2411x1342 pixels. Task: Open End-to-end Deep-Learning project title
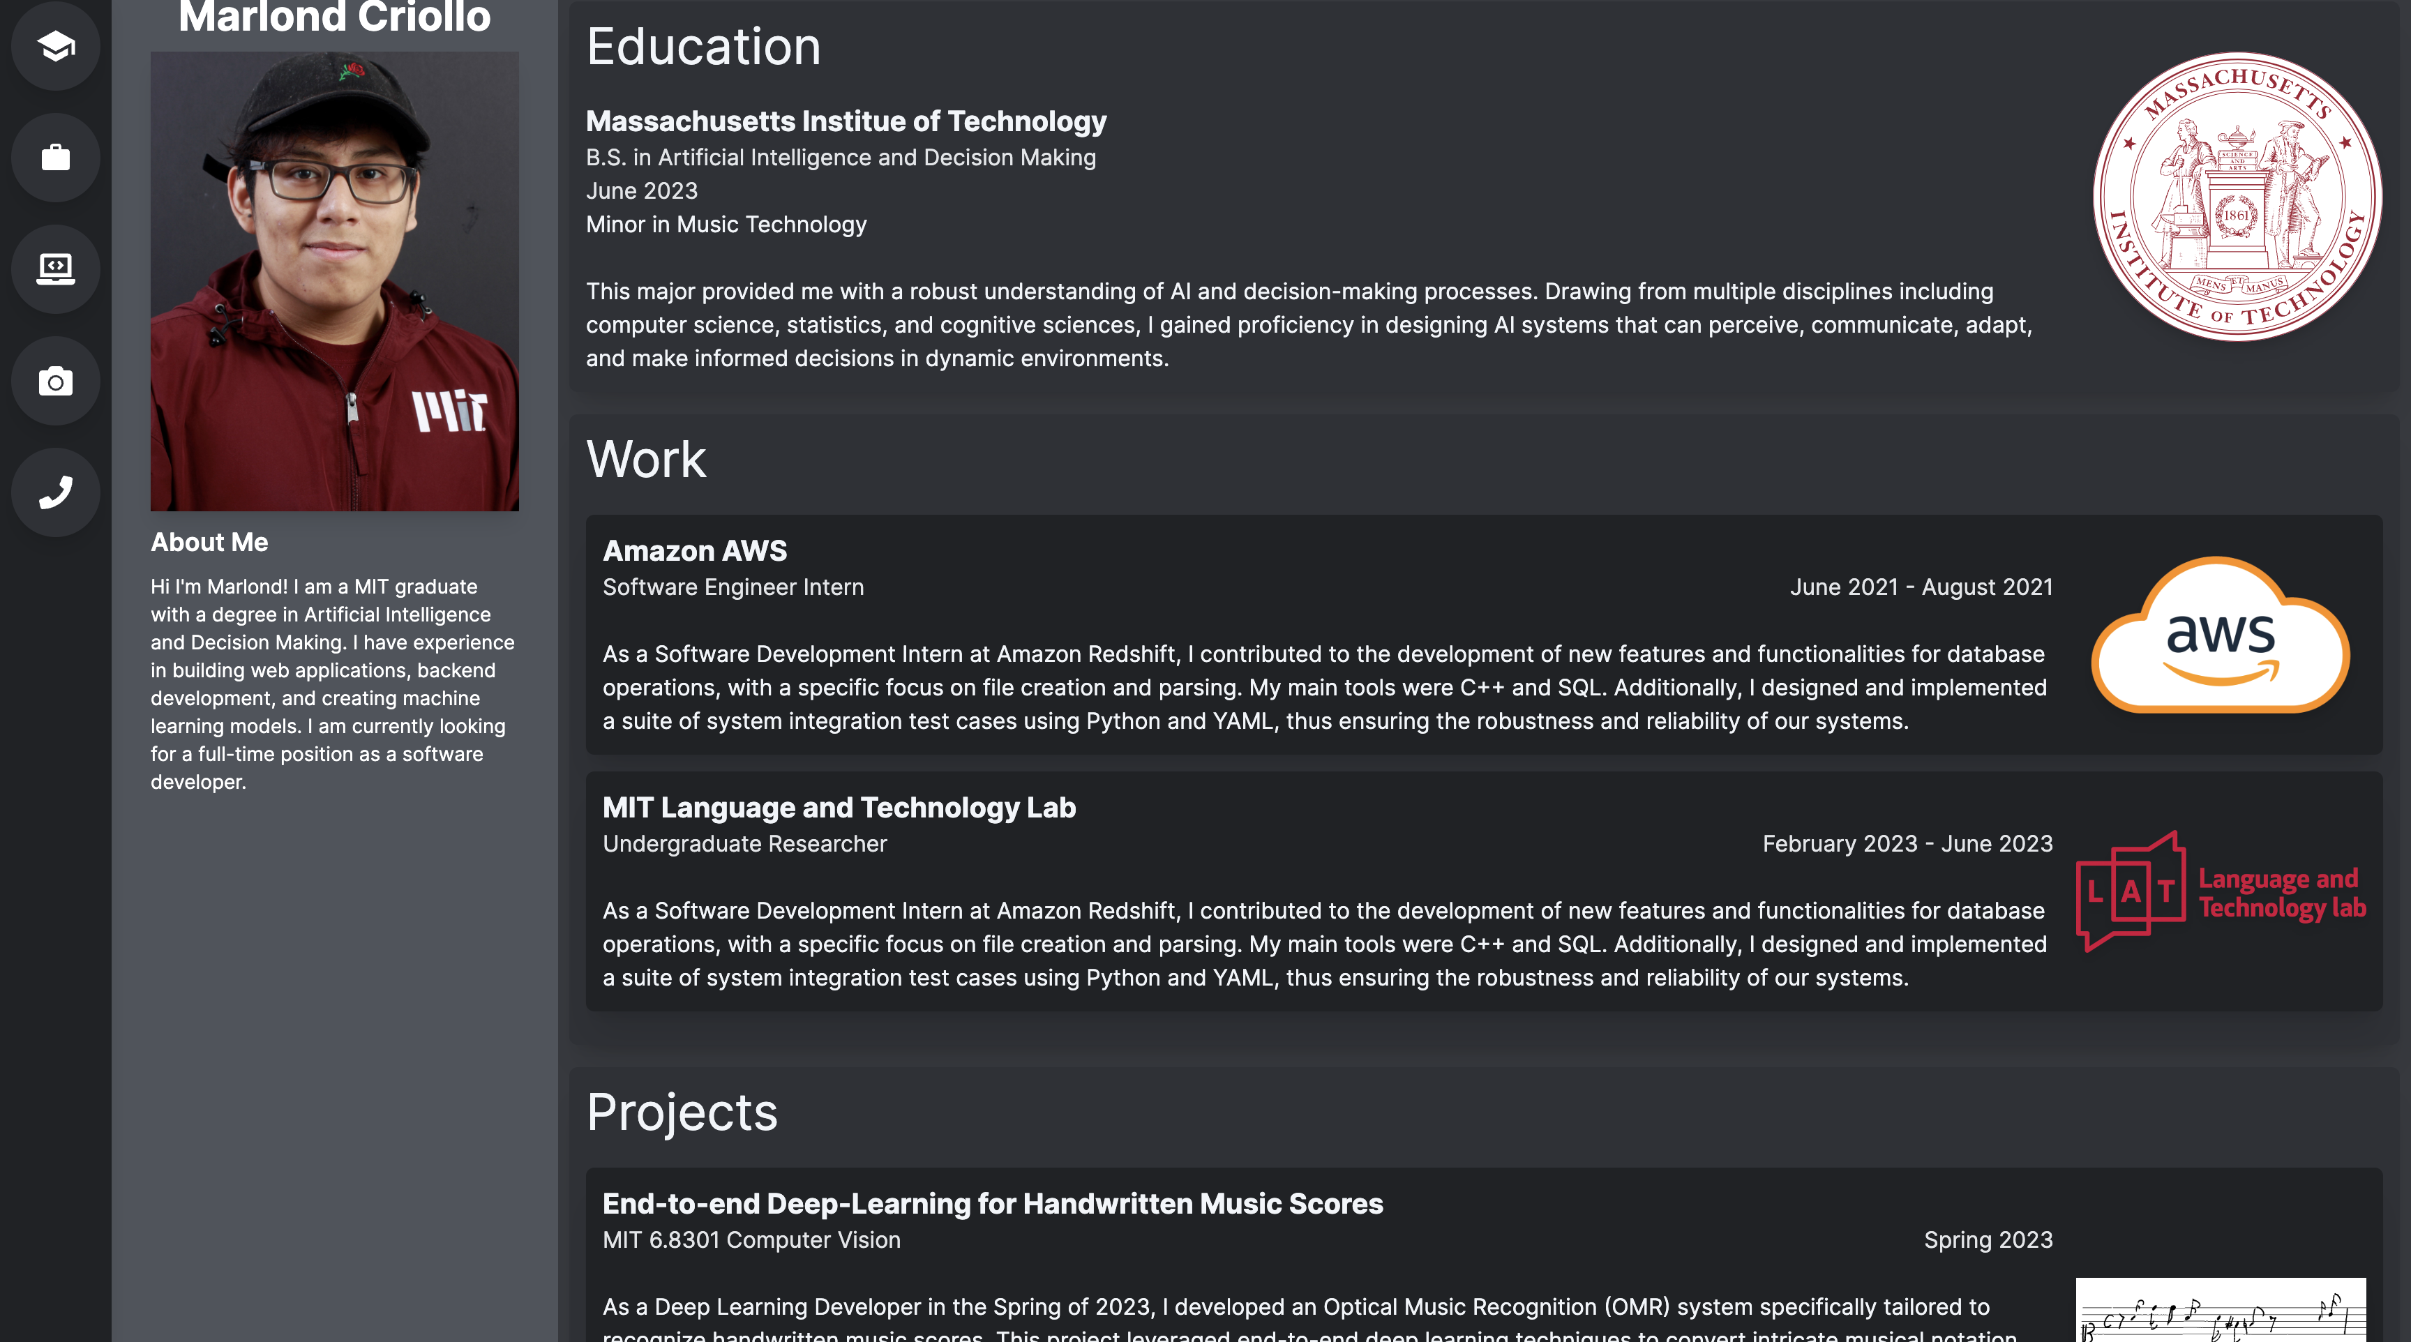(992, 1202)
